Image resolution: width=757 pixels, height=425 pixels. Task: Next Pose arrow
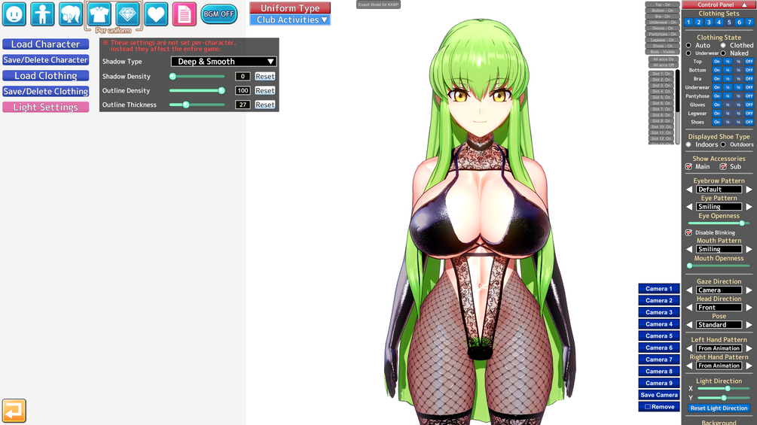749,325
